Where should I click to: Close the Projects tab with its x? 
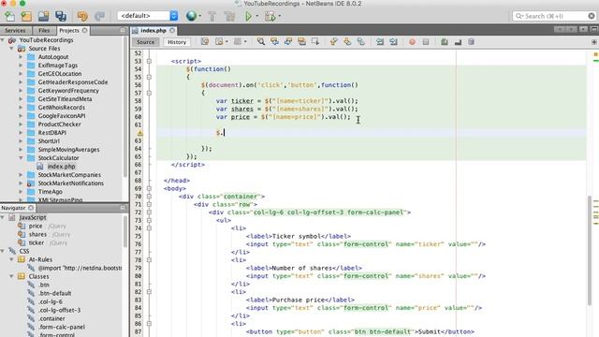pyautogui.click(x=85, y=30)
